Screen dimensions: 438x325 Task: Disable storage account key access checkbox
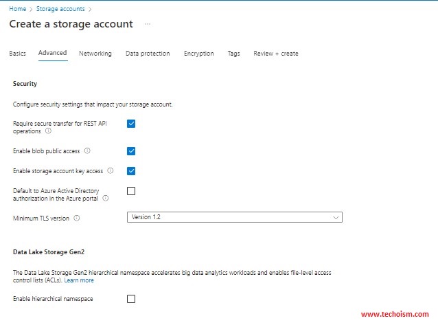(x=131, y=171)
